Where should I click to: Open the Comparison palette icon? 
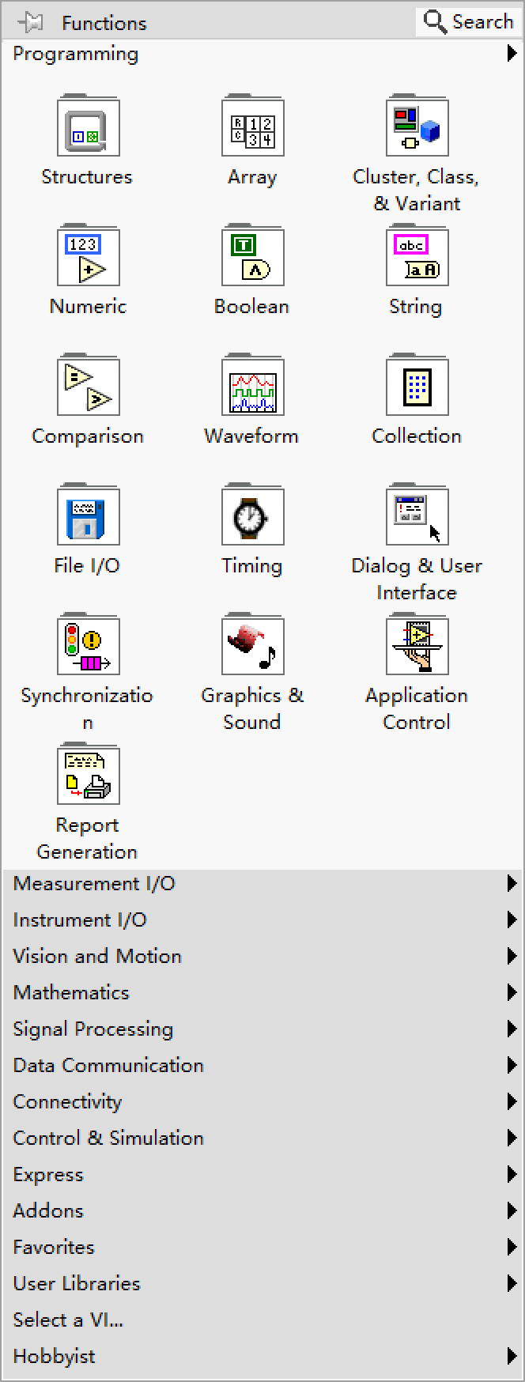pos(88,386)
